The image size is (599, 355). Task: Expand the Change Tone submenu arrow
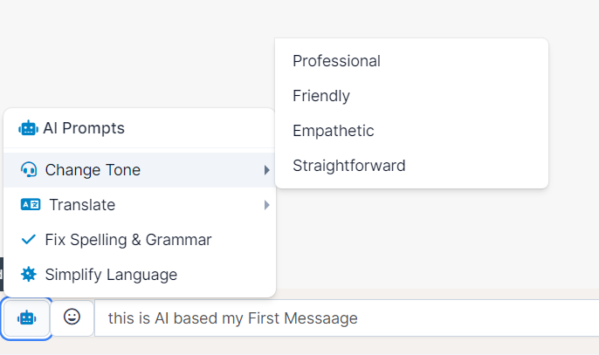point(266,170)
